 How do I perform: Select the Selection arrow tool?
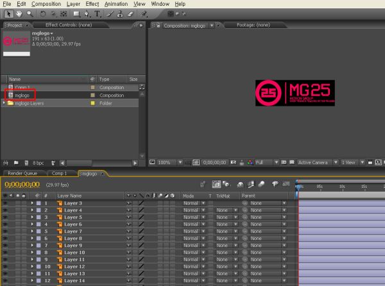pyautogui.click(x=8, y=13)
